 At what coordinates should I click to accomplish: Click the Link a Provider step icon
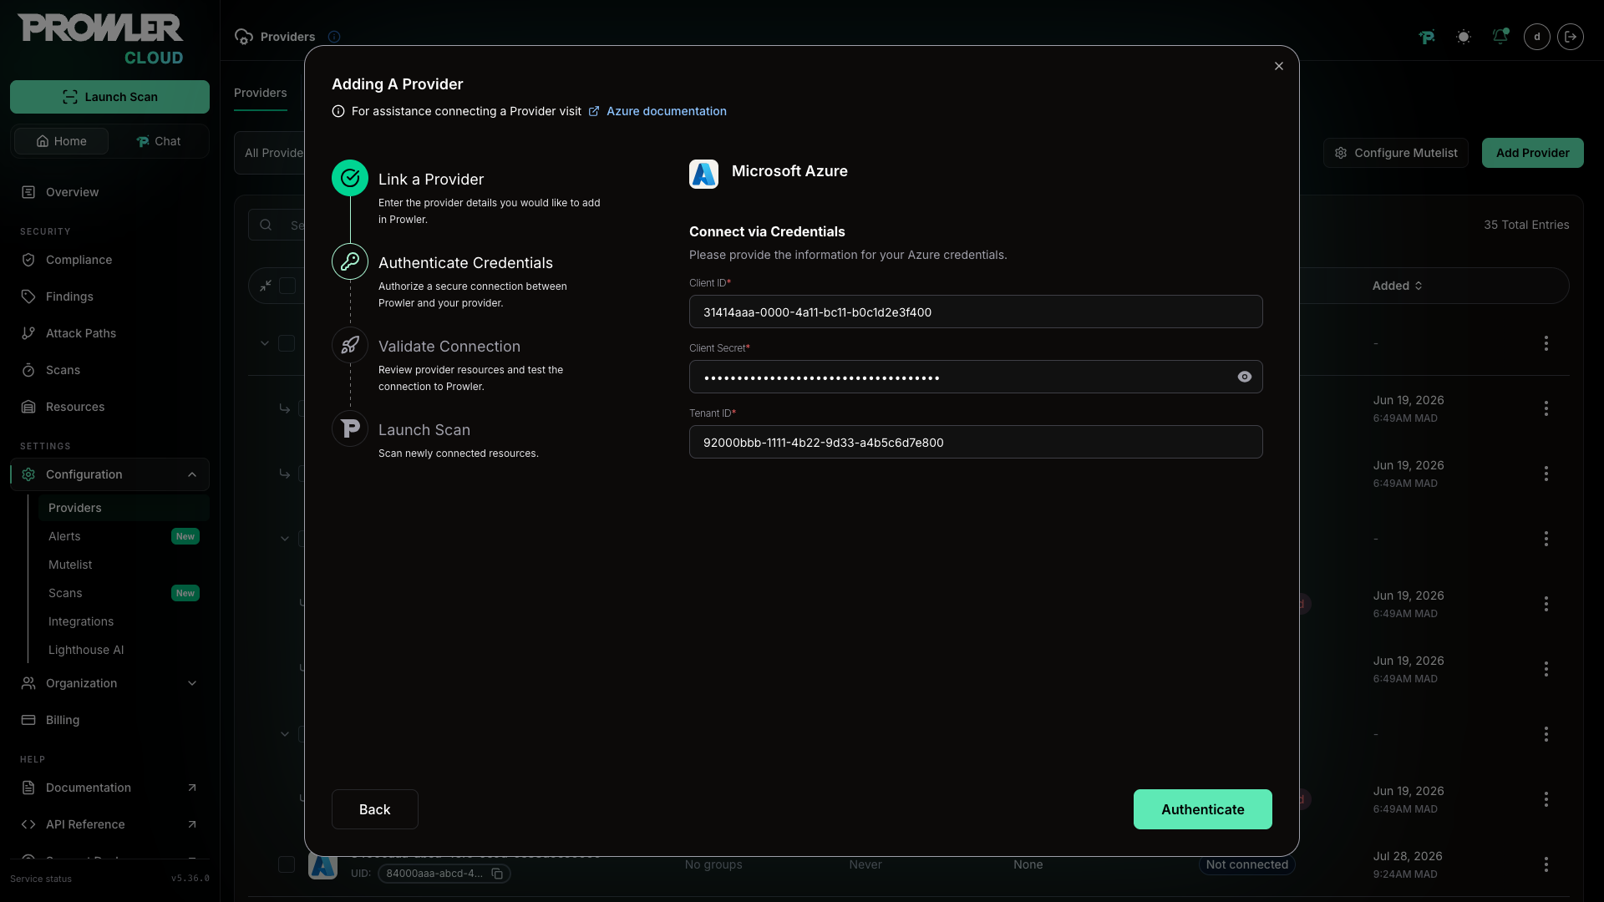350,178
